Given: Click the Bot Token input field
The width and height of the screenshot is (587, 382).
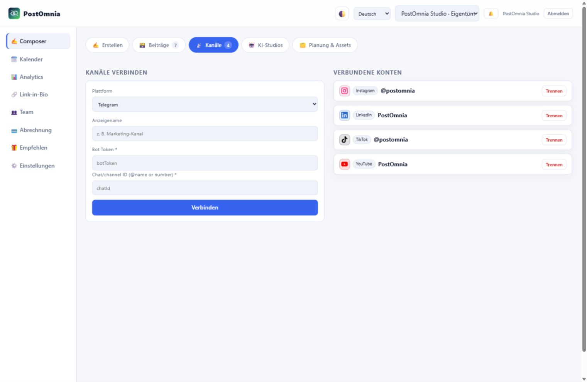Looking at the screenshot, I should (x=205, y=163).
